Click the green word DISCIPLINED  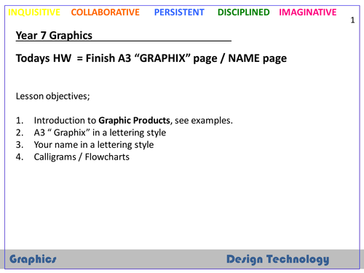[244, 12]
